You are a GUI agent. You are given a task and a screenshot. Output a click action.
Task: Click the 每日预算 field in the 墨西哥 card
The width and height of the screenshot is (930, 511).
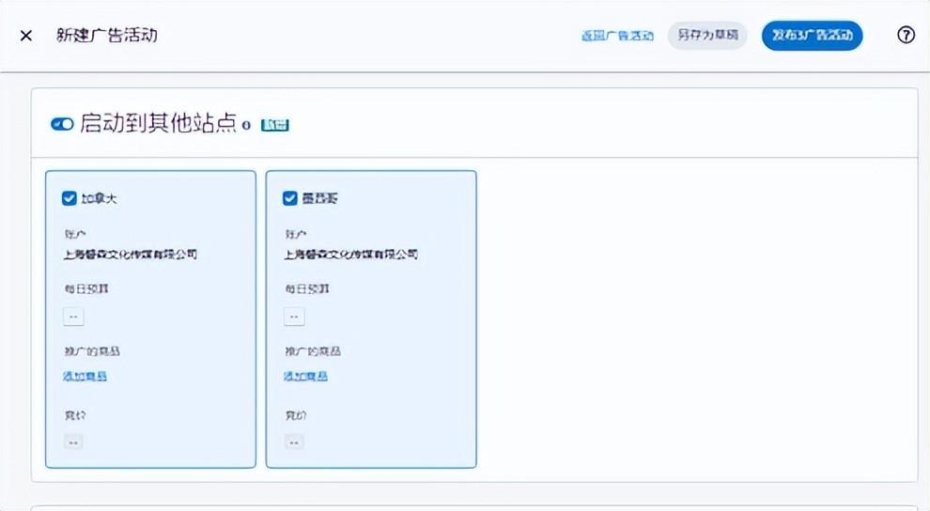[294, 317]
